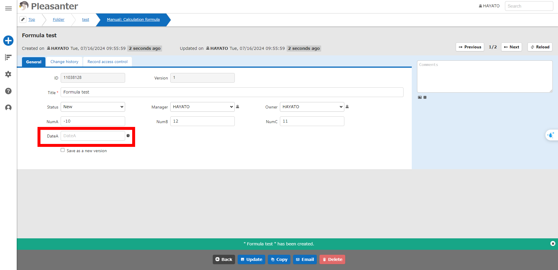Click the Email button
This screenshot has height=270, width=558.
pyautogui.click(x=305, y=259)
